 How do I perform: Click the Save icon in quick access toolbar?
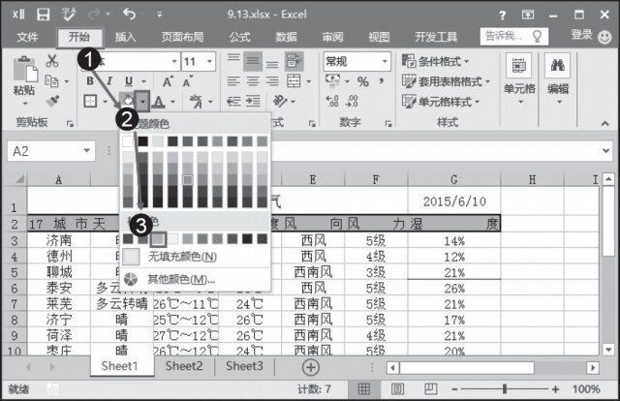point(43,15)
